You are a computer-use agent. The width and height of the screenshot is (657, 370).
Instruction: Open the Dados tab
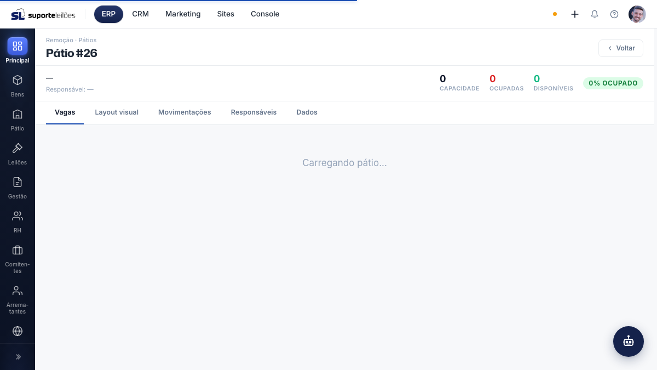[307, 112]
